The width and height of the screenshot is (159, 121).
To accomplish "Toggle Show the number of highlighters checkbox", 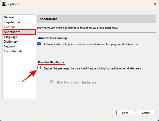I will 52,82.
